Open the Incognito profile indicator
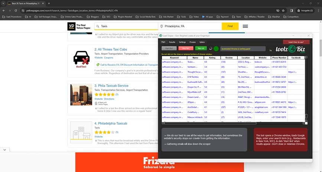The height and width of the screenshot is (172, 322). click(x=305, y=10)
